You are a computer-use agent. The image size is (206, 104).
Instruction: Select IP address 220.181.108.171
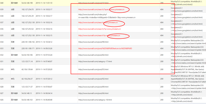[x=28, y=49]
